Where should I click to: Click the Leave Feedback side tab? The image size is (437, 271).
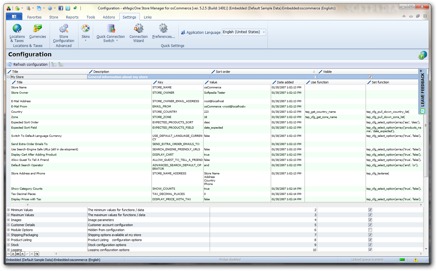tap(423, 91)
